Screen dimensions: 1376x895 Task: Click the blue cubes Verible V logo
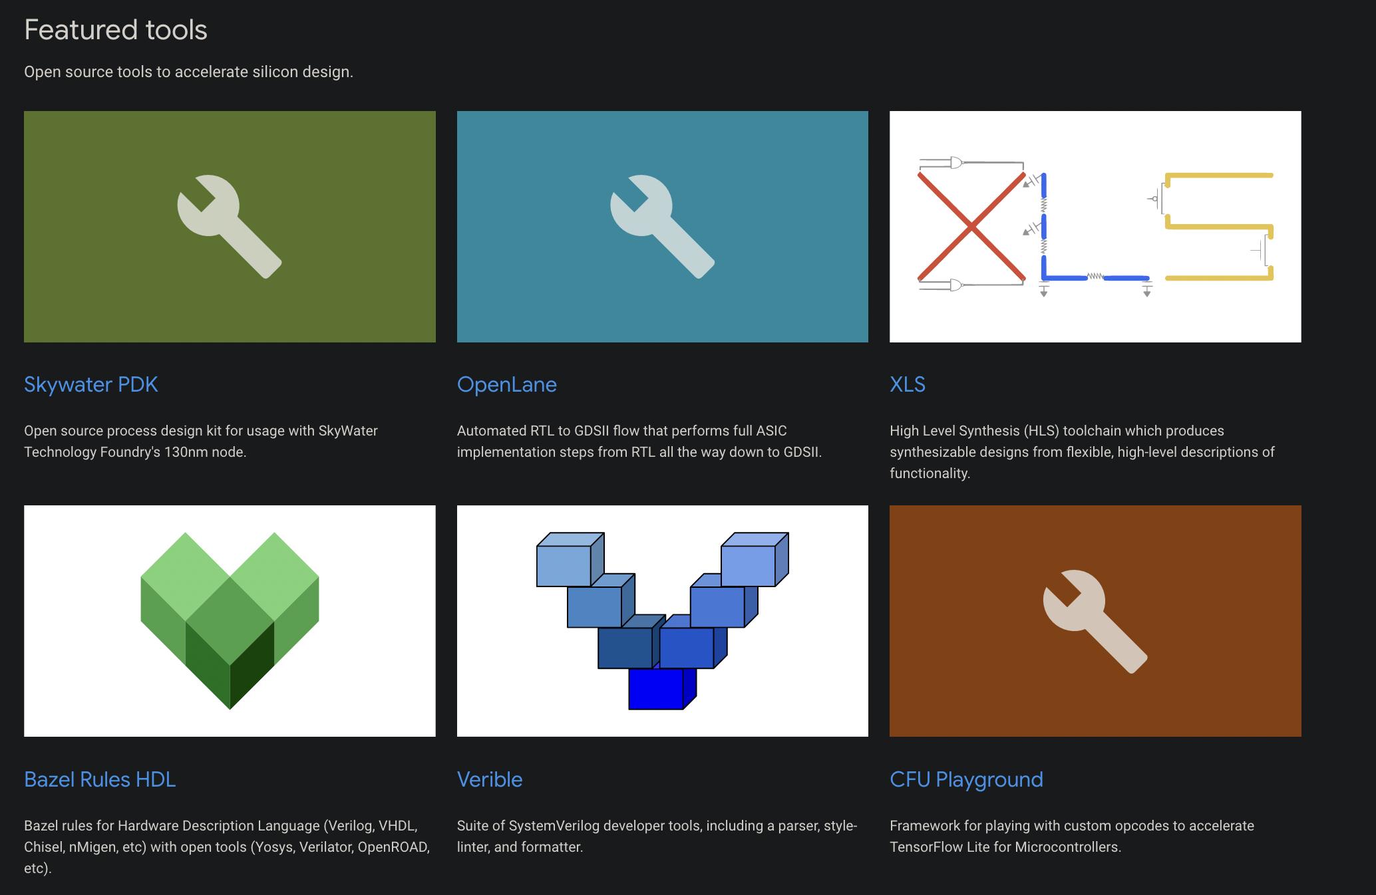(x=662, y=620)
